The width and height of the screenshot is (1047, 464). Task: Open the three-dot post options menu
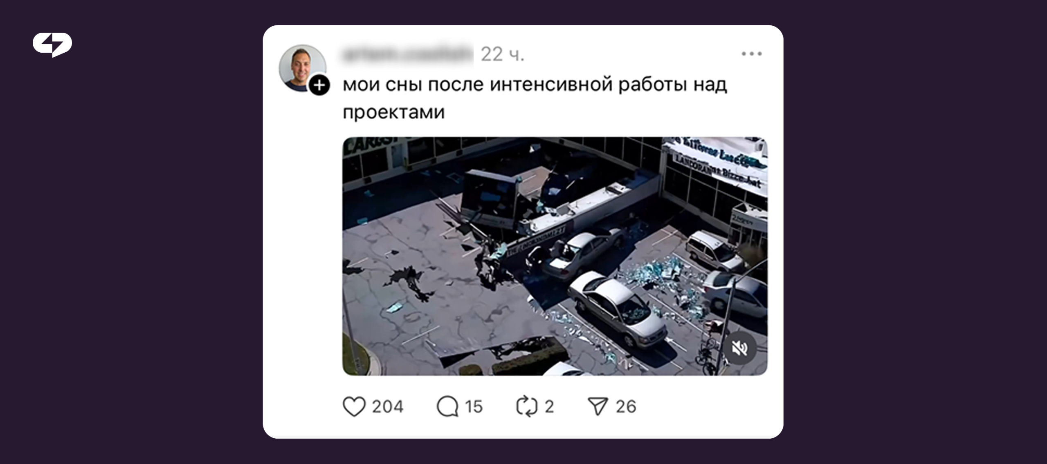[752, 54]
